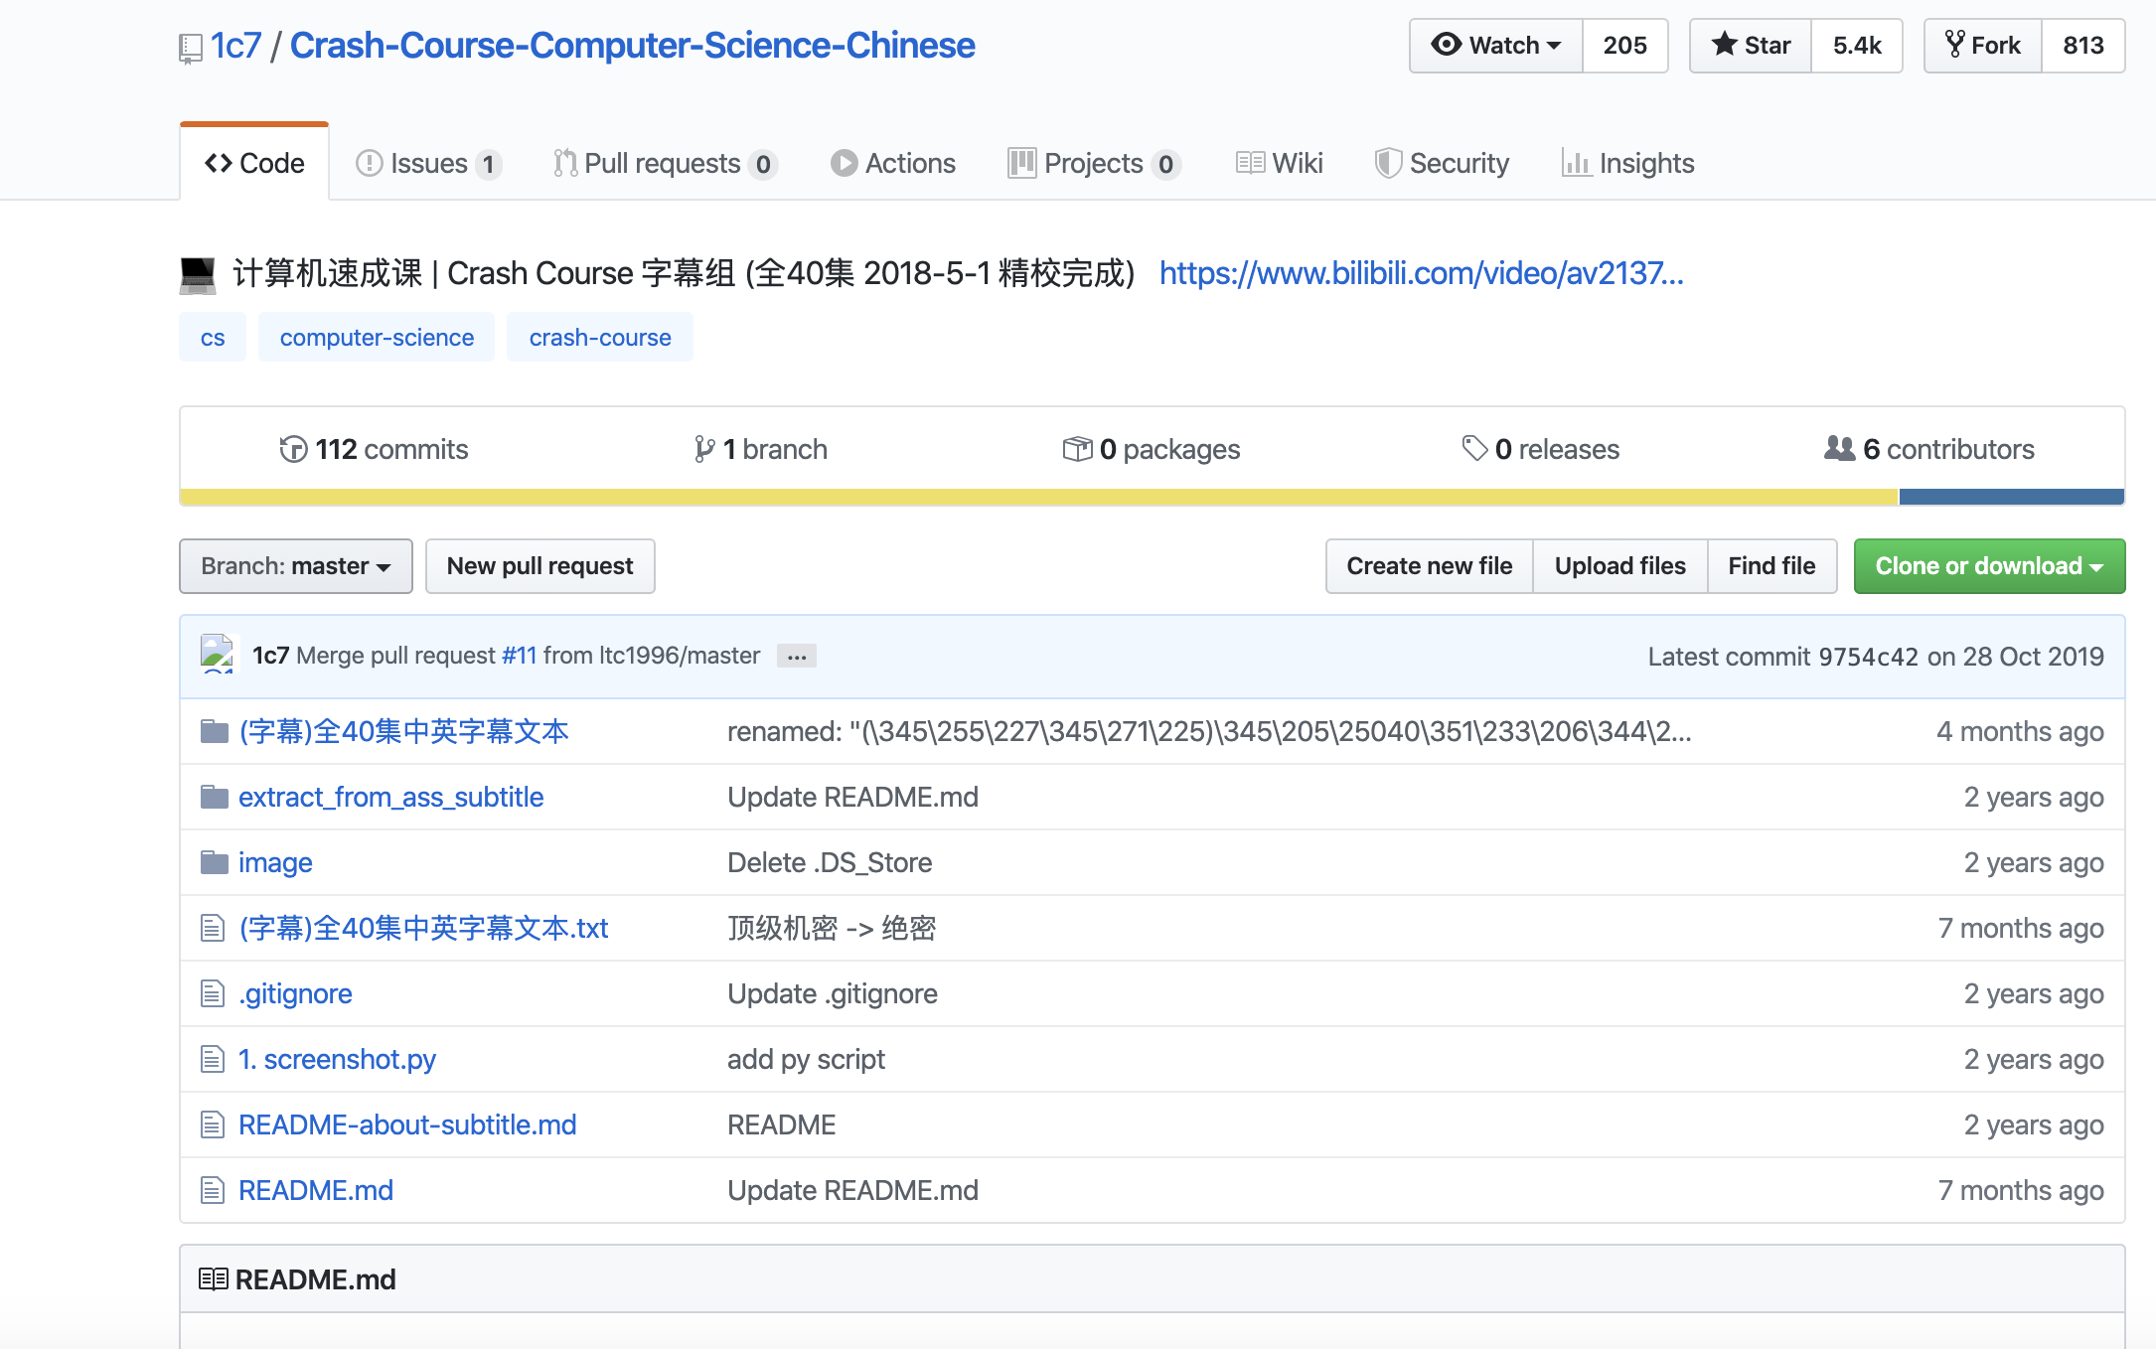Click the image folder icon
The width and height of the screenshot is (2156, 1349).
point(214,862)
